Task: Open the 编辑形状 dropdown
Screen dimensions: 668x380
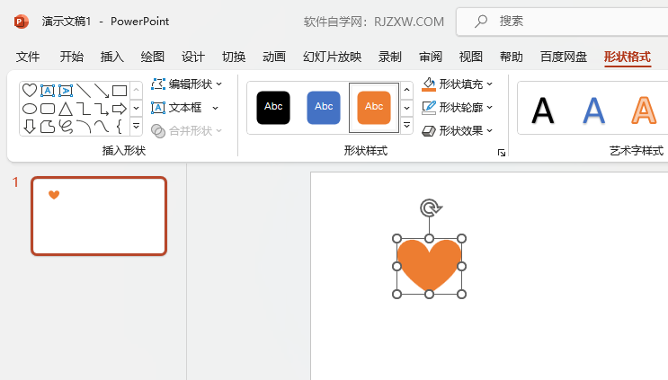Action: (187, 84)
